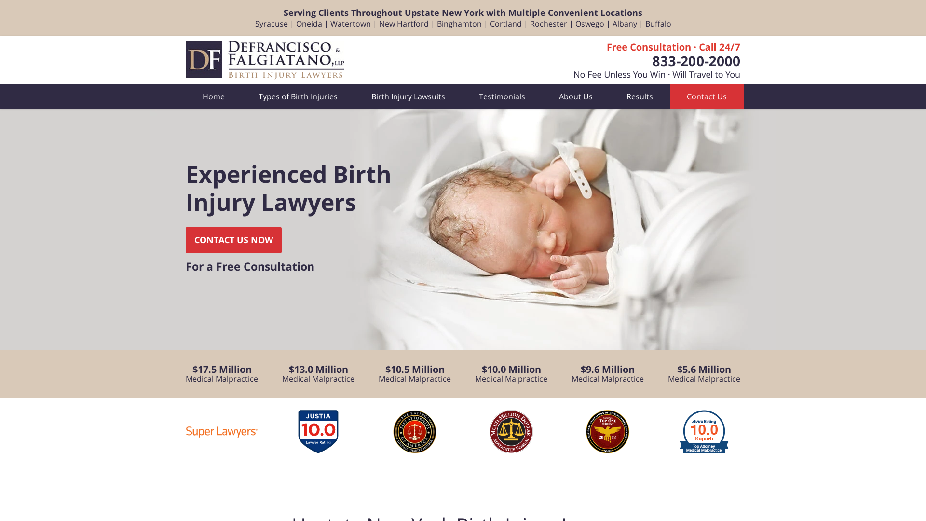Click the Justia 10.0 Lawyer Rating badge
926x521 pixels.
click(318, 432)
